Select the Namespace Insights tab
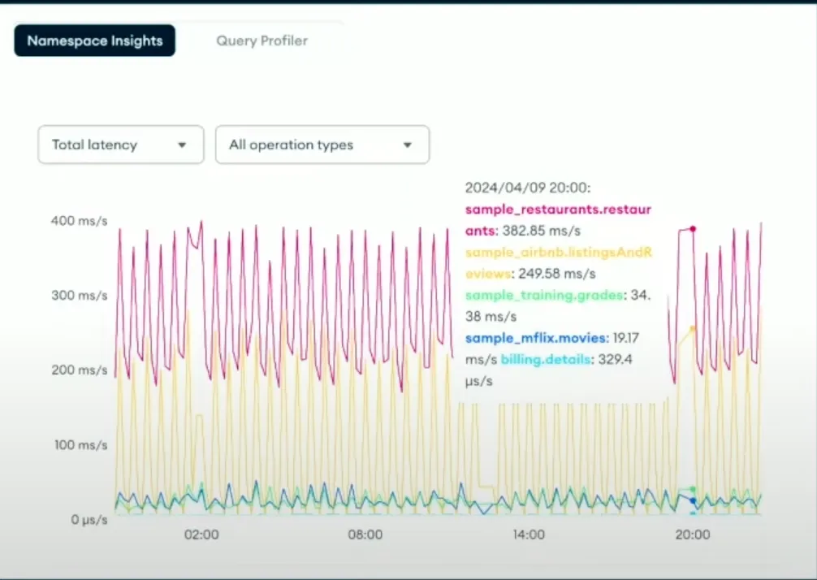 click(94, 41)
